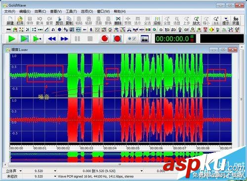Viewport: 247px width, 181px height.
Task: Expand the 立体声 channel dropdown in status bar
Action: [x=21, y=171]
